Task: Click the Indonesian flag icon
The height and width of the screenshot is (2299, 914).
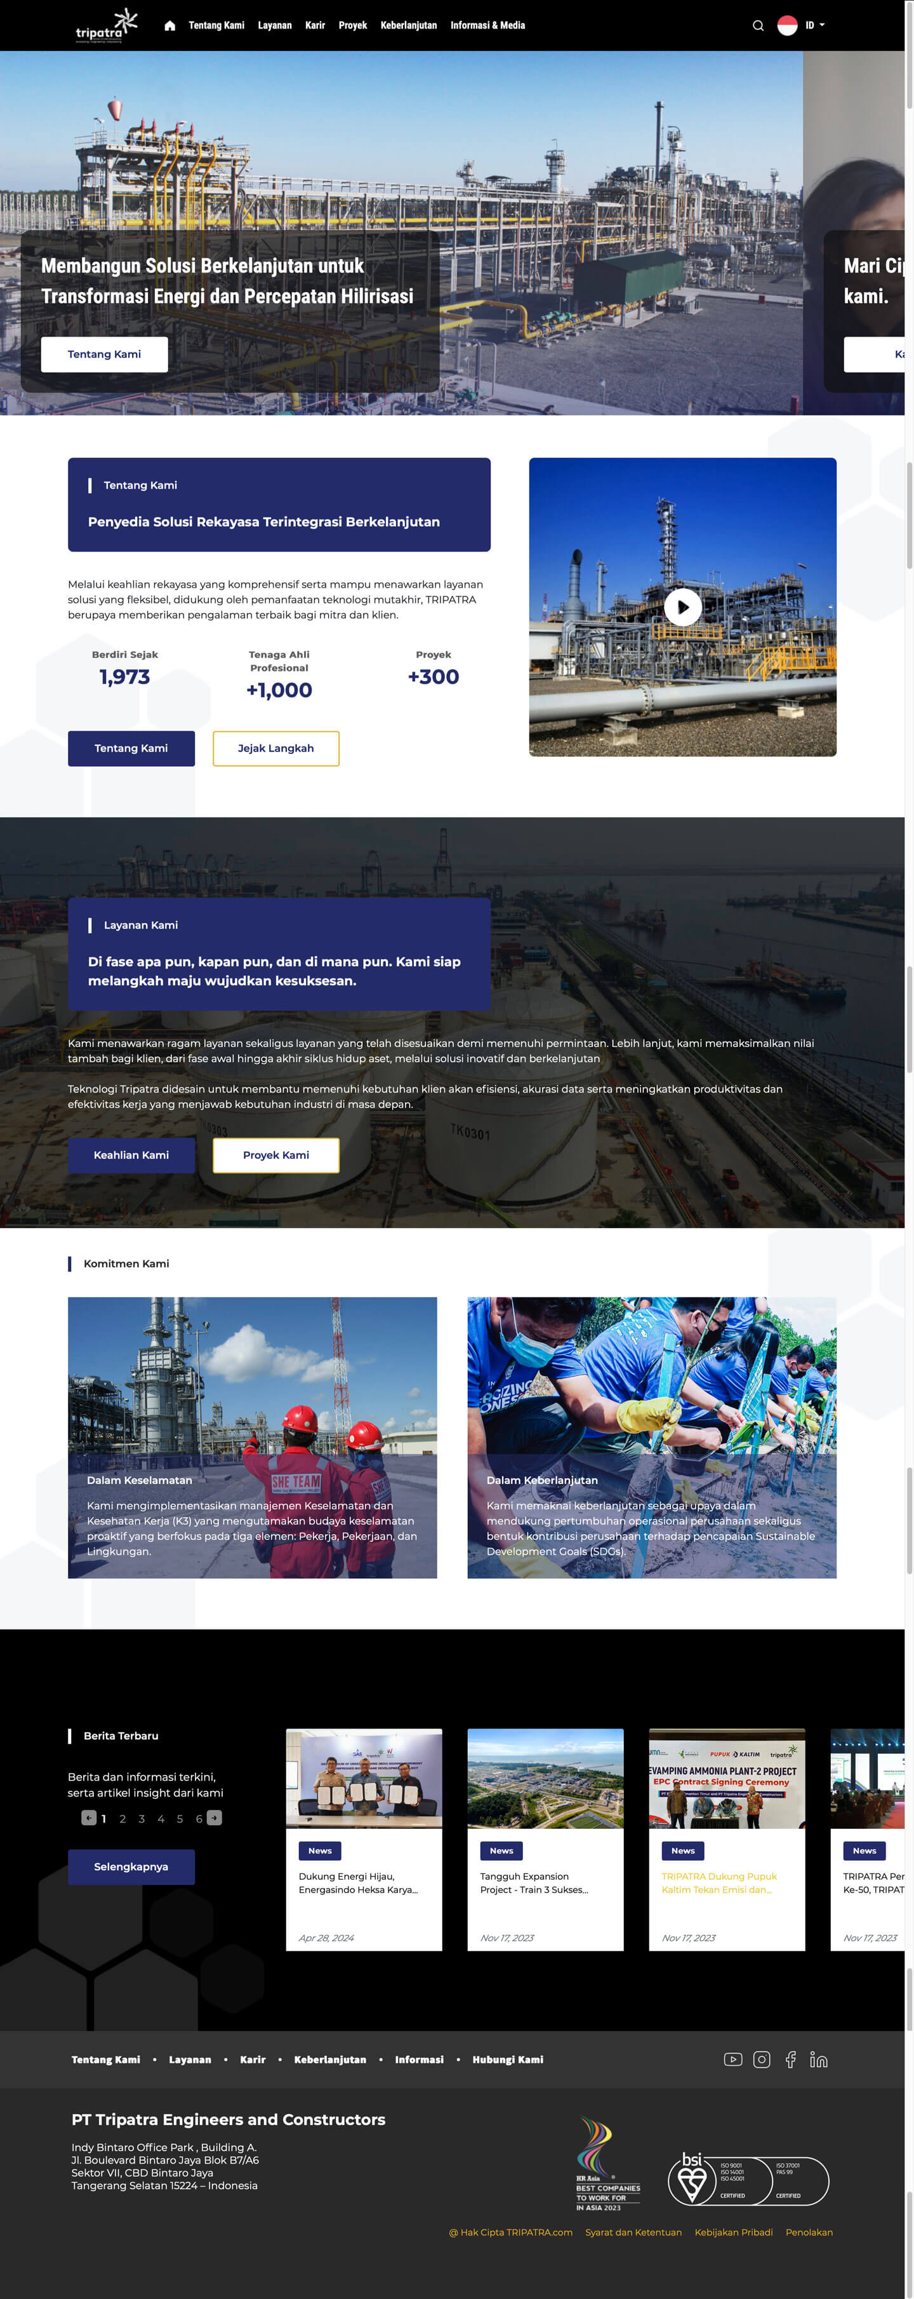Action: [788, 26]
